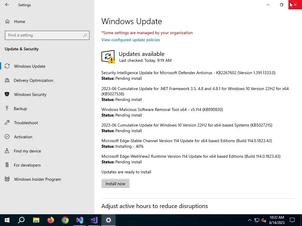The image size is (302, 226).
Task: Restore down the Settings window
Action: point(282,5)
